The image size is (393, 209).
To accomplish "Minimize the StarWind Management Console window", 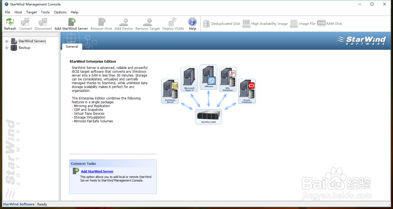I will point(360,4).
